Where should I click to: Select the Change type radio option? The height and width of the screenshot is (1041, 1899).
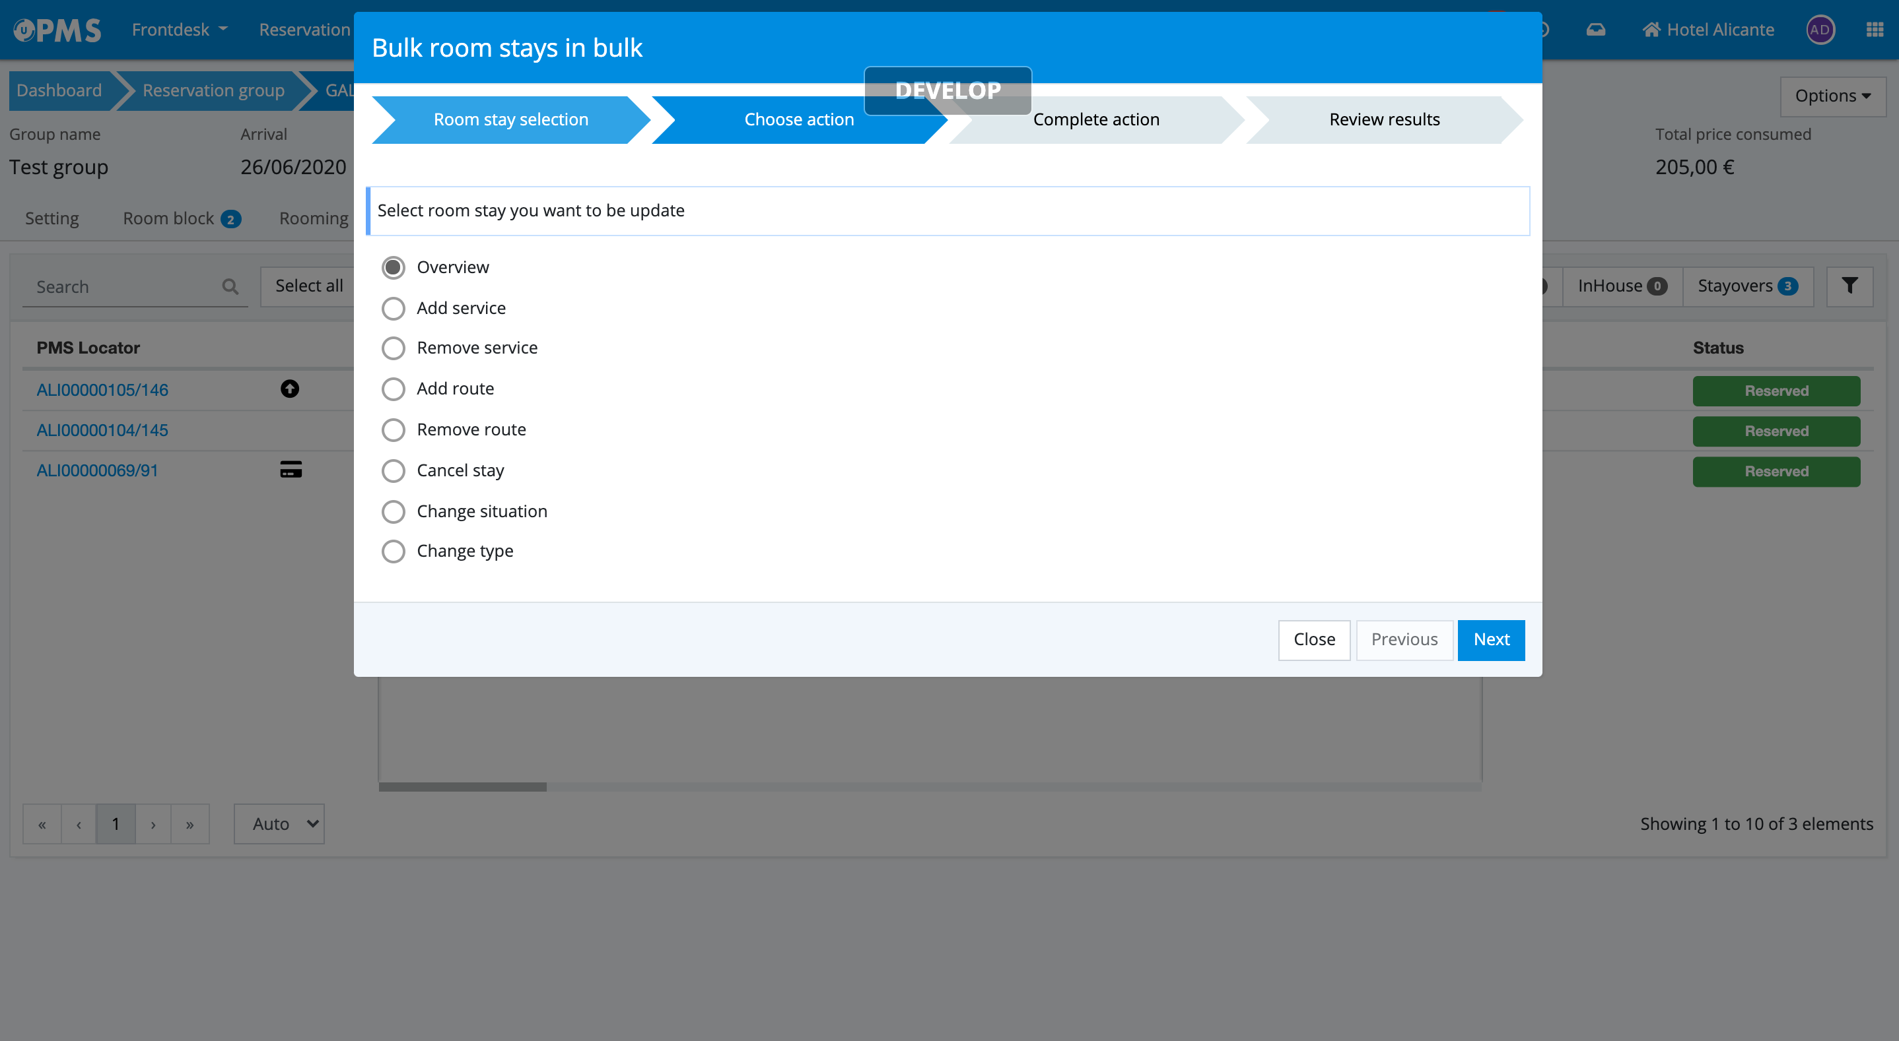[393, 551]
